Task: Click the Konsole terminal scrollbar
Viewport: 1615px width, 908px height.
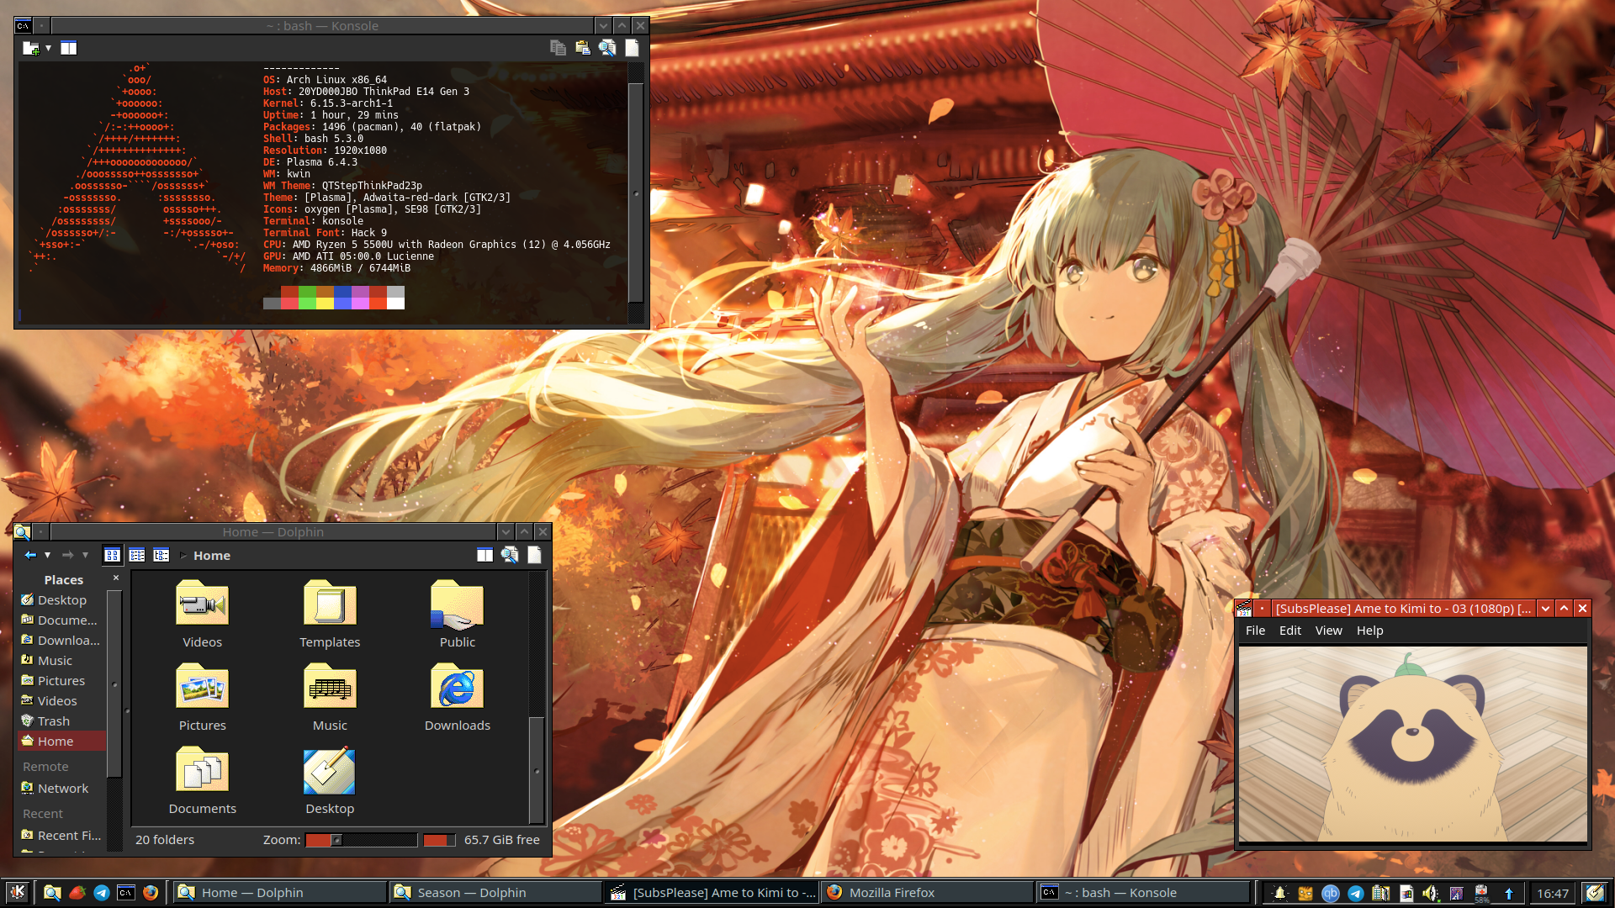Action: [x=636, y=193]
